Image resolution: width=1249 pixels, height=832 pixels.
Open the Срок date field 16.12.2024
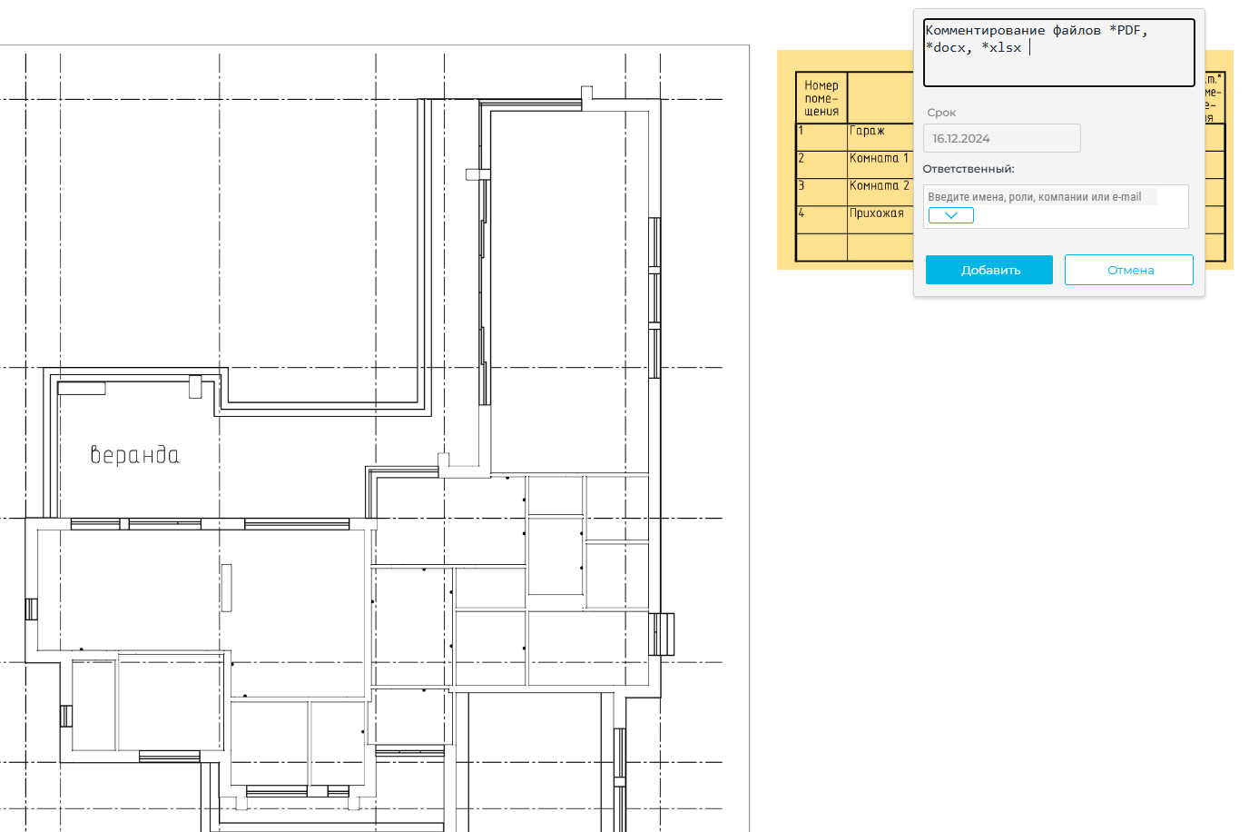click(1001, 138)
